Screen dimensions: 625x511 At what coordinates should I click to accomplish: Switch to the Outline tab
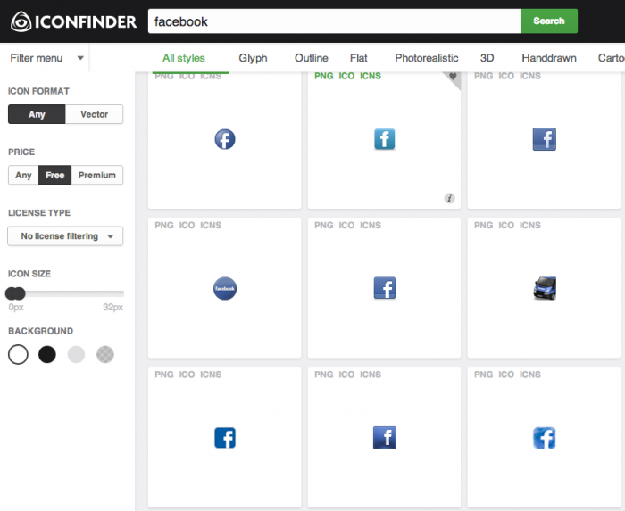[x=312, y=58]
